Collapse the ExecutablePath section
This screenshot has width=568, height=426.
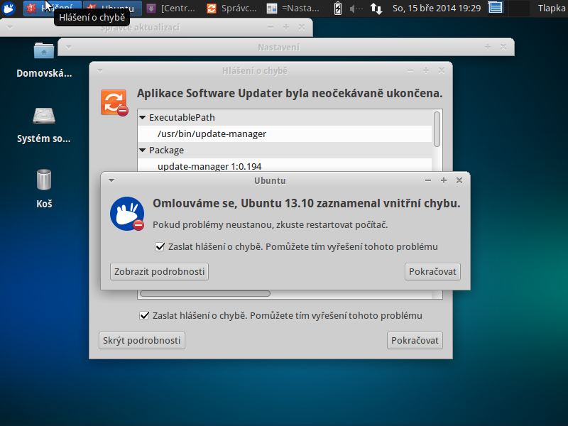[x=143, y=117]
